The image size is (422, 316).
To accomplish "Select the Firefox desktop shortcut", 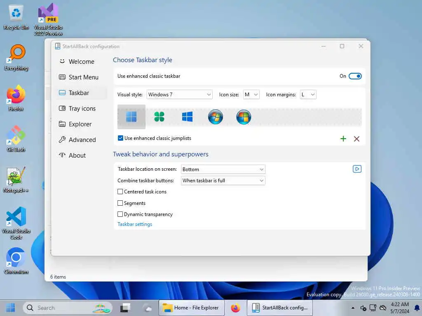I will coord(16,98).
